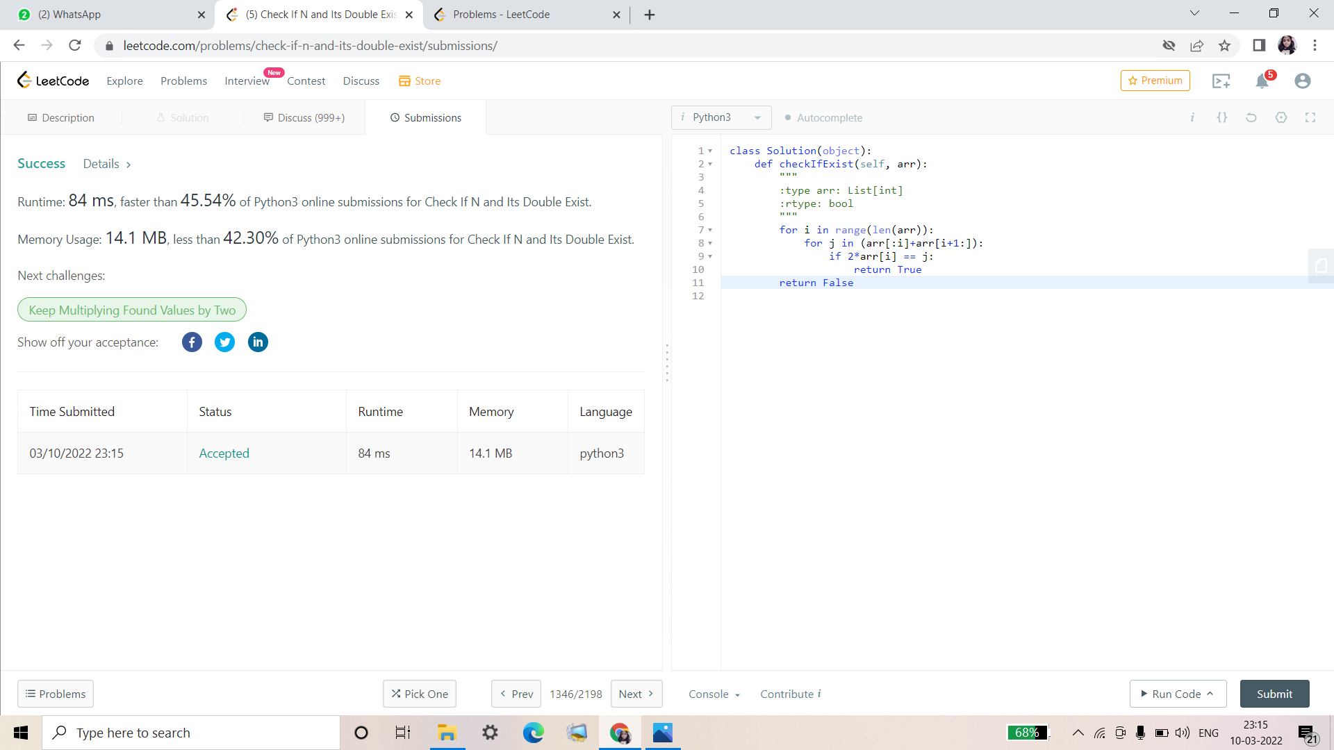Toggle the Autocomplete option

pyautogui.click(x=823, y=117)
